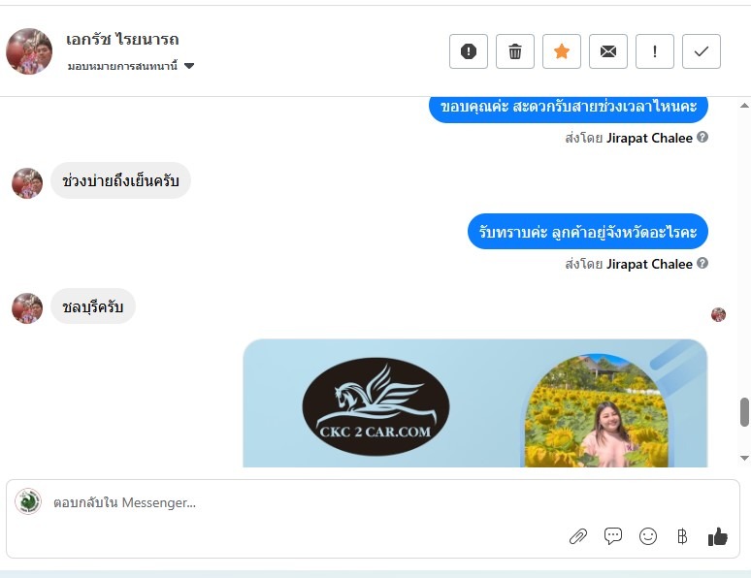Click help icon beside second Jirapat Chalee
Screen dimensions: 751x578
click(702, 263)
